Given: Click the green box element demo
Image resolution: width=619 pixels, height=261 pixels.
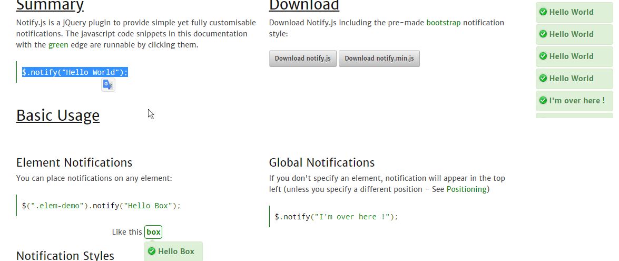Looking at the screenshot, I should (153, 232).
